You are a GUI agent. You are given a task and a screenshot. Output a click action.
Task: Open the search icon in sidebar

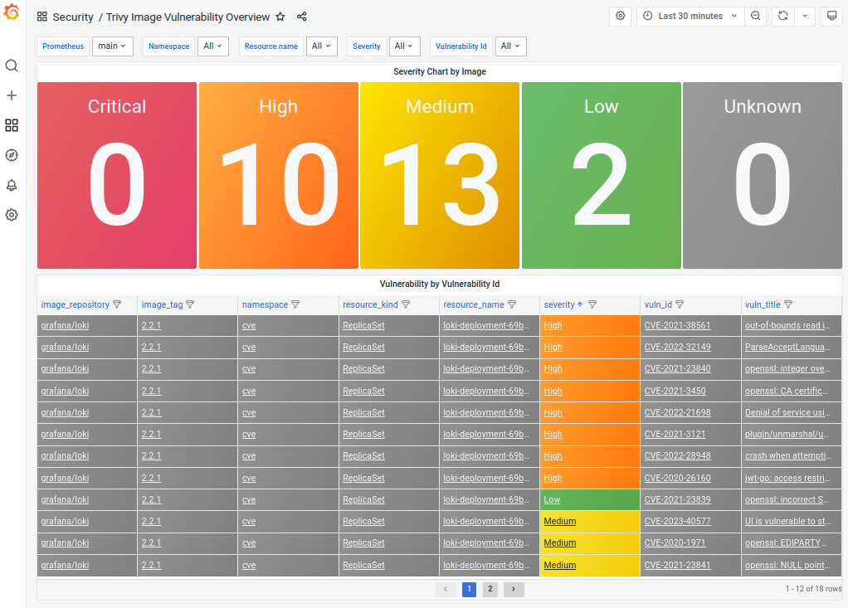12,66
